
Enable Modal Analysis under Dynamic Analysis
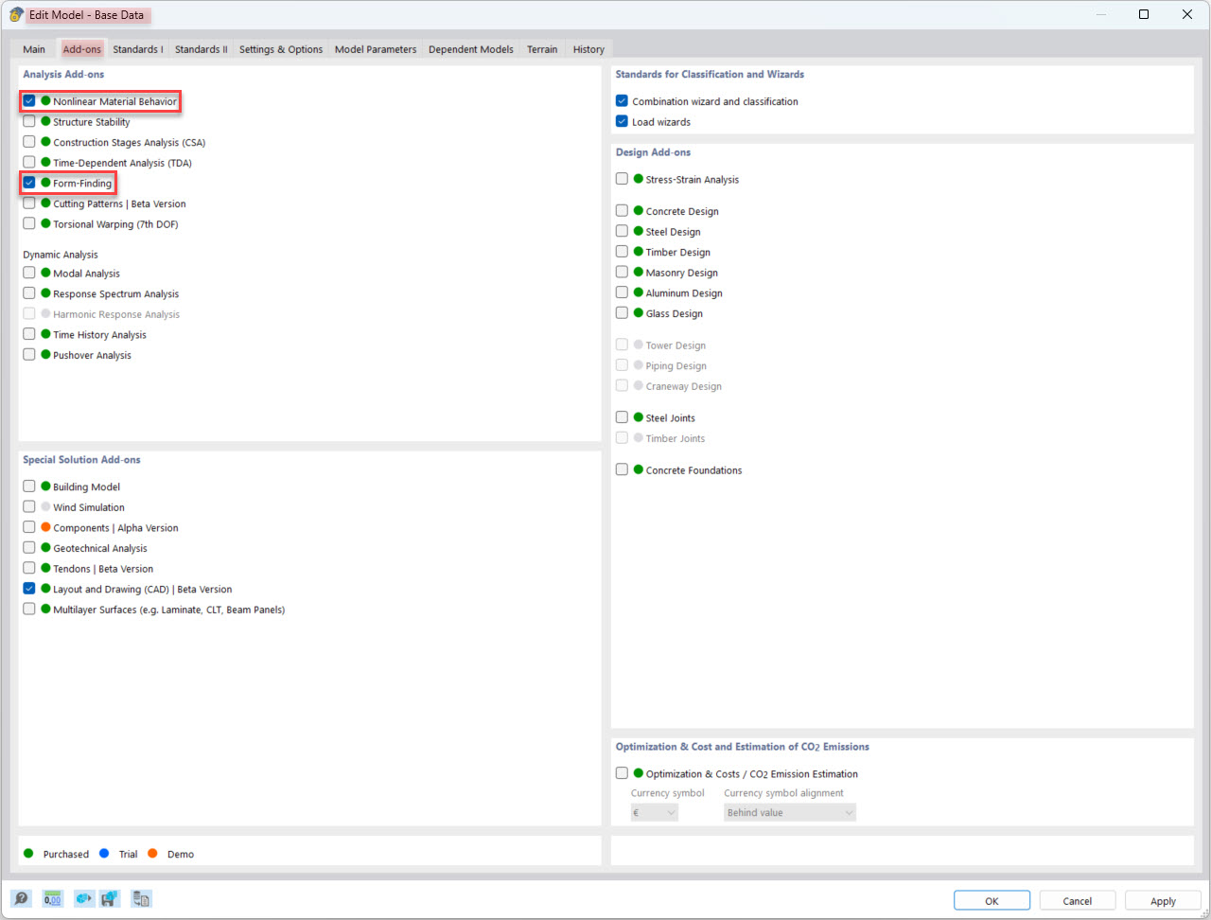pyautogui.click(x=29, y=273)
